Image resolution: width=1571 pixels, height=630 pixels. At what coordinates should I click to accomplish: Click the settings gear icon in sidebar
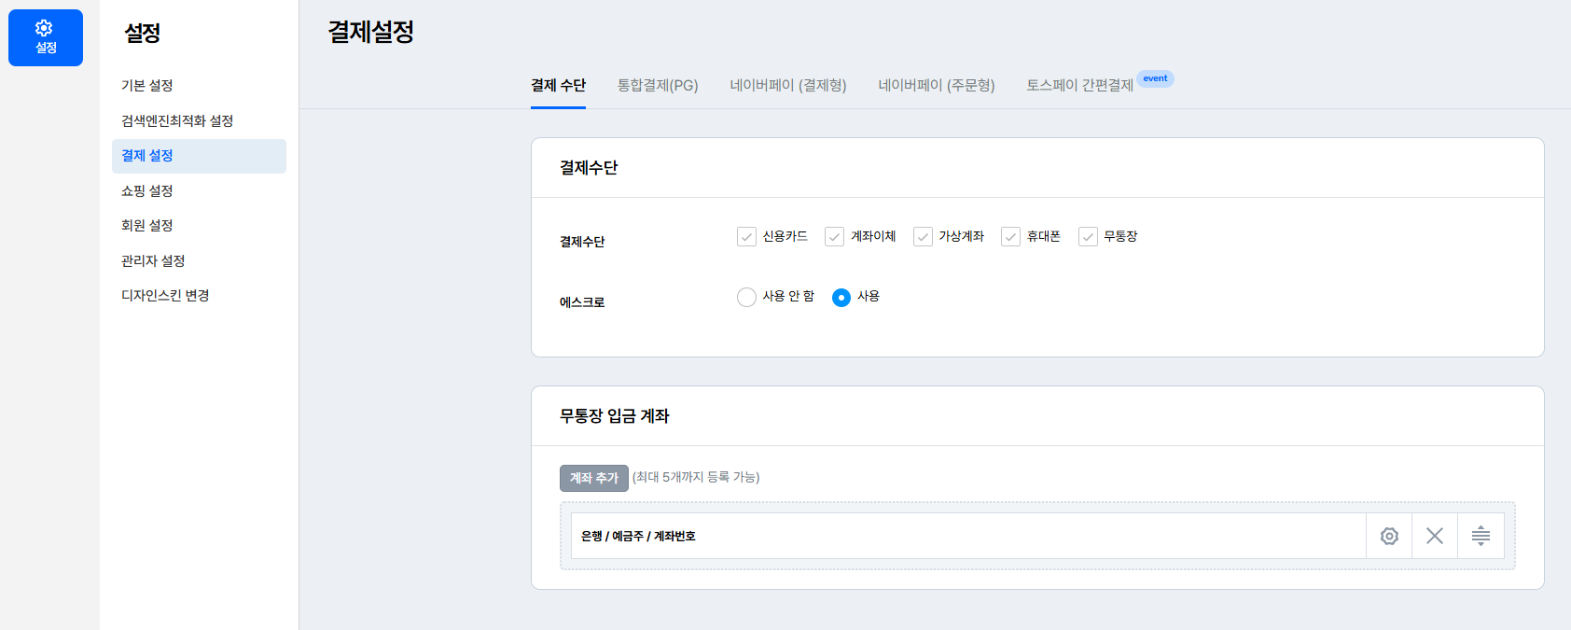[x=45, y=37]
